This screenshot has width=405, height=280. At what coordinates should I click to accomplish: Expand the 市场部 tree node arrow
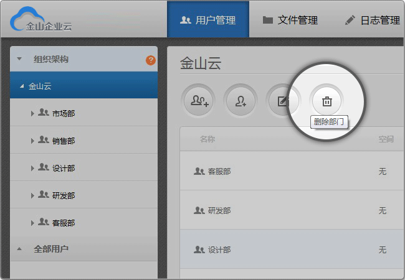[x=32, y=113]
